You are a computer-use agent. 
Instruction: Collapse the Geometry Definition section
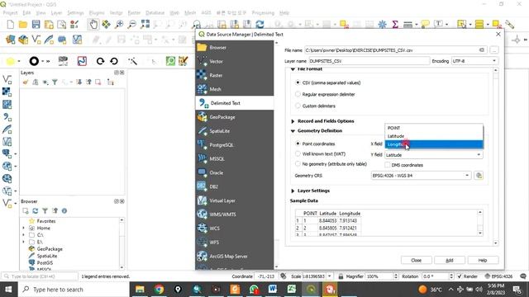(x=293, y=130)
